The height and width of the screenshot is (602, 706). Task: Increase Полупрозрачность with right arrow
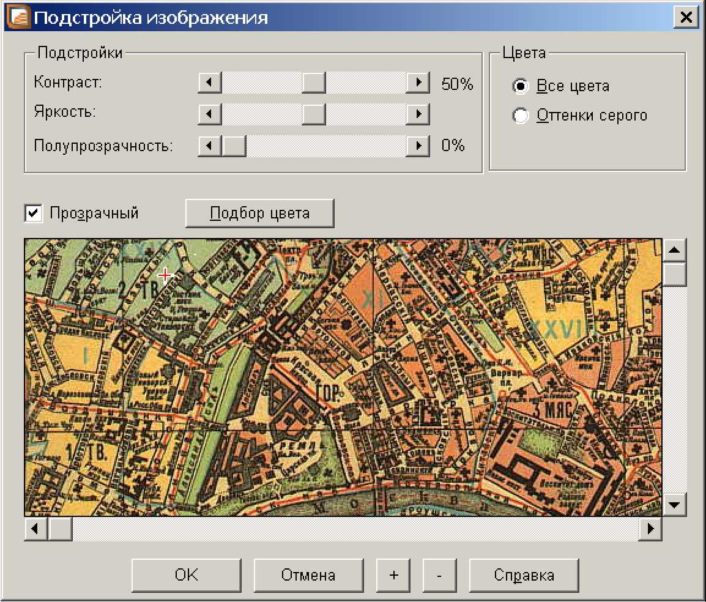418,146
